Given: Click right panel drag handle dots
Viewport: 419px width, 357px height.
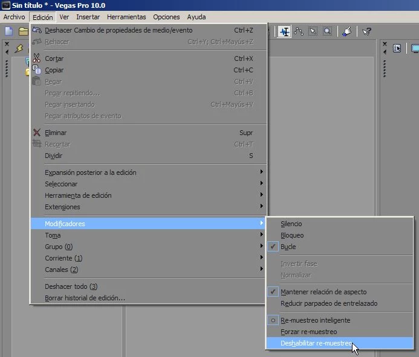Looking at the screenshot, I should pyautogui.click(x=385, y=69).
